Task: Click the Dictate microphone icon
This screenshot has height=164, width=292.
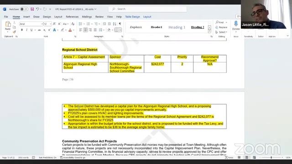Action: point(236,24)
